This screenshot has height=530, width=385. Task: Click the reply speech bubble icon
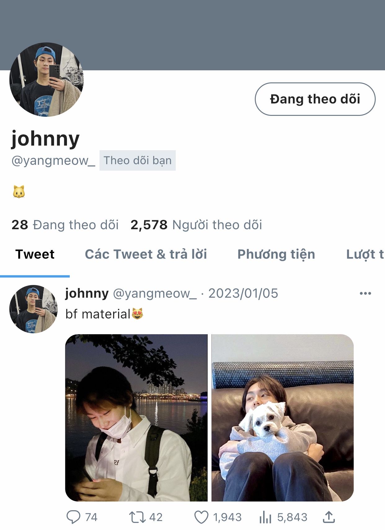[73, 517]
